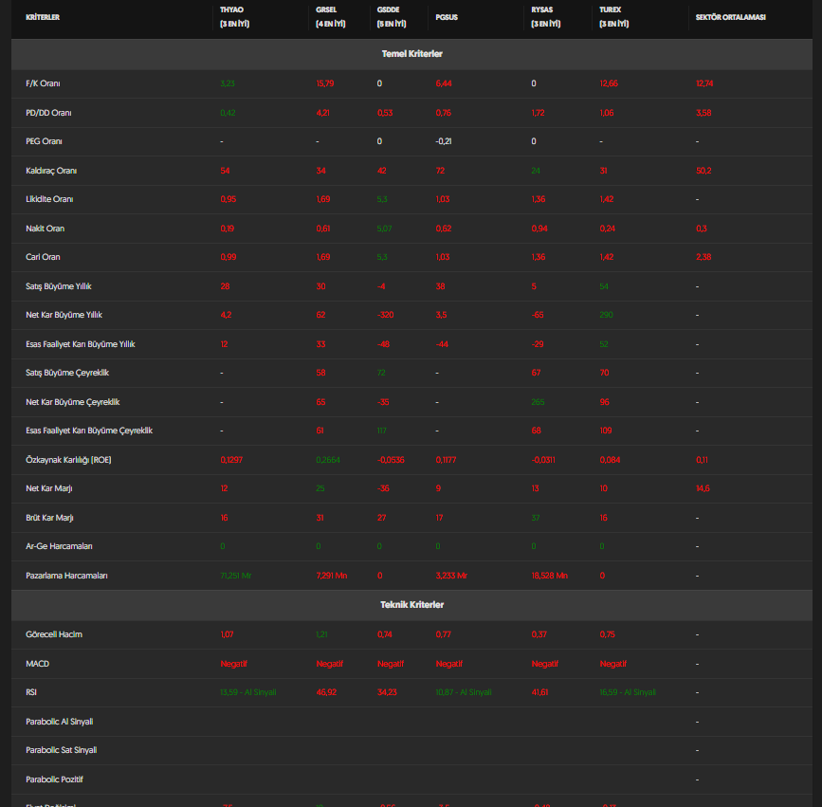Select the Pazarlama Harcamaları row label
This screenshot has height=807, width=822.
[x=66, y=576]
